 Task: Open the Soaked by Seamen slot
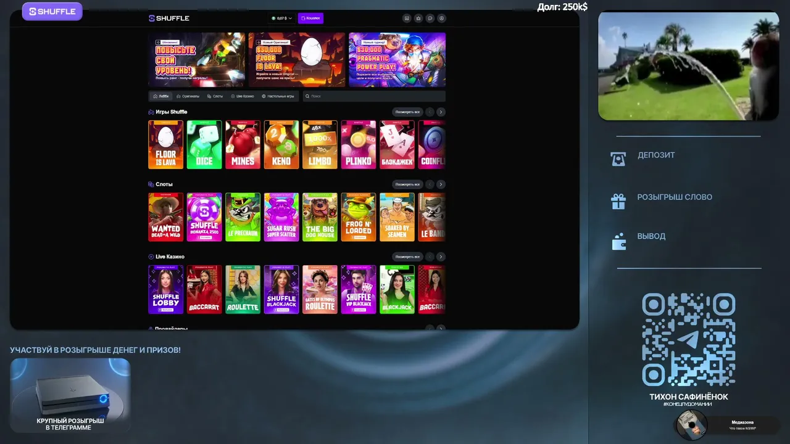click(397, 217)
